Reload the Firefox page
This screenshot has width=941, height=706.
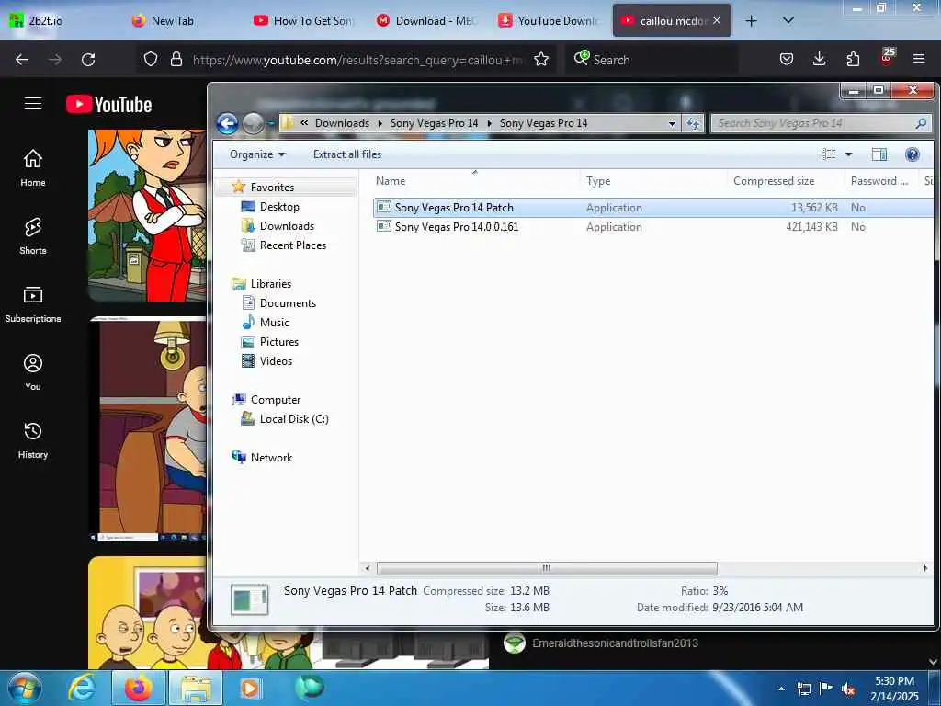[88, 60]
